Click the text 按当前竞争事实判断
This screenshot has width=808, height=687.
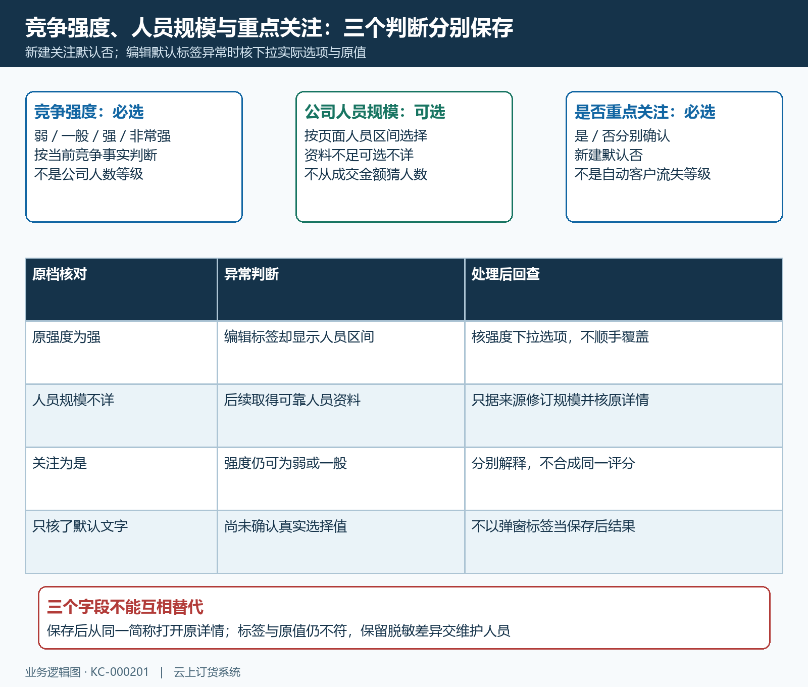(x=95, y=155)
